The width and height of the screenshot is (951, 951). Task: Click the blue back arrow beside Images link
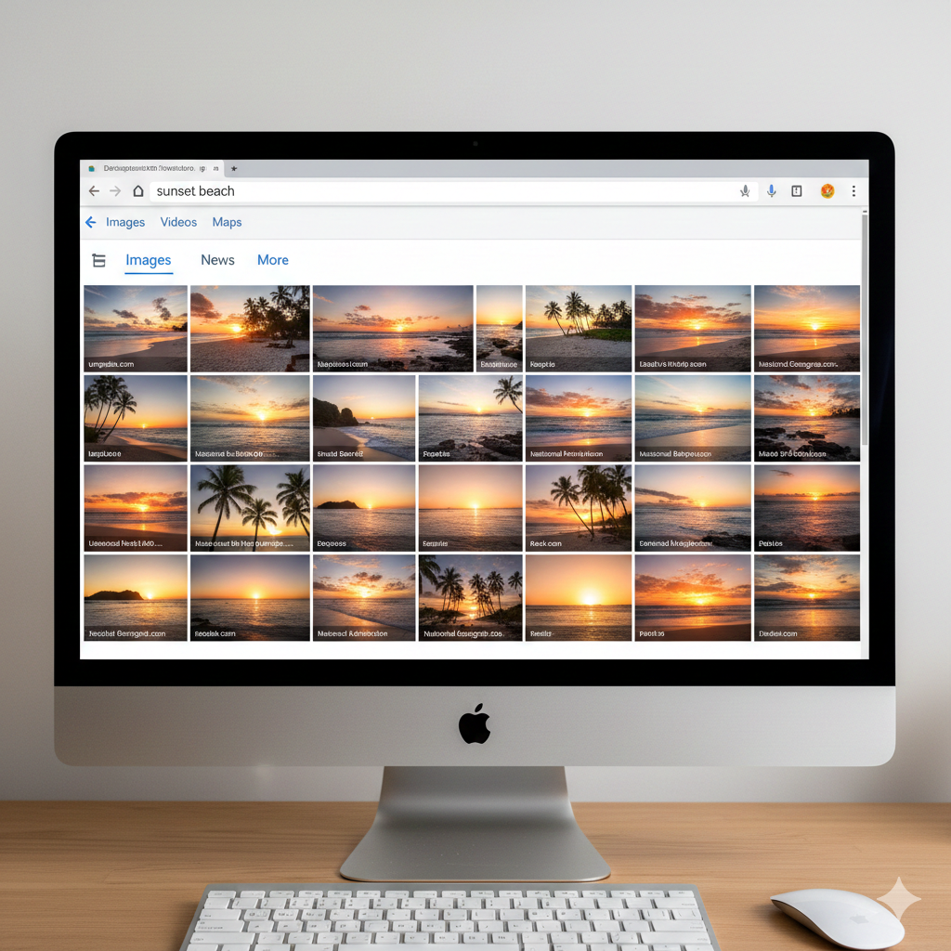(91, 223)
